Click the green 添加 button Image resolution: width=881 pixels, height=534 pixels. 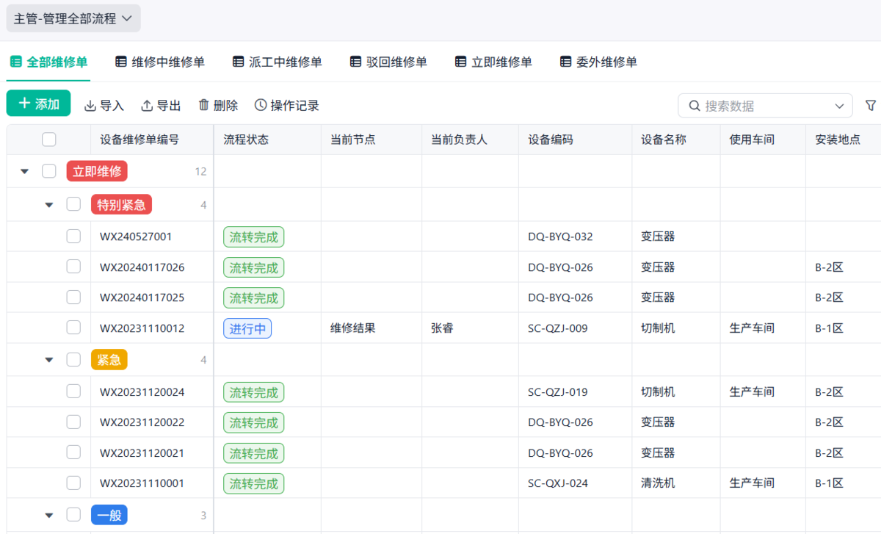38,104
